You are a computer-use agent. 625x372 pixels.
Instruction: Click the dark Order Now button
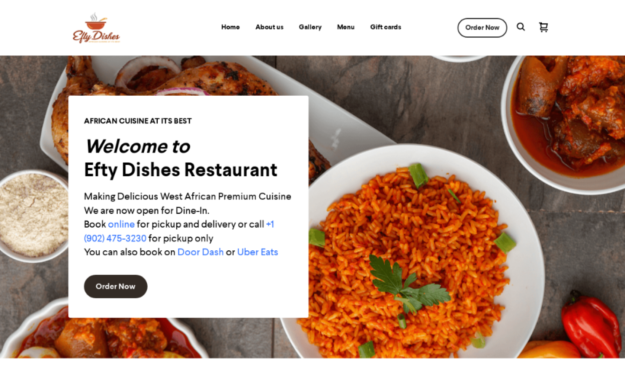tap(116, 286)
